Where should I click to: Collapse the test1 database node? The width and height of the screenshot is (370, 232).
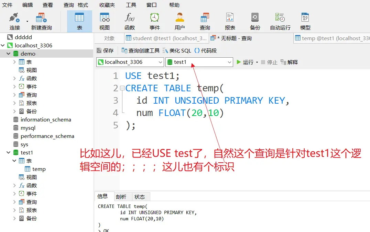[x=9, y=152]
